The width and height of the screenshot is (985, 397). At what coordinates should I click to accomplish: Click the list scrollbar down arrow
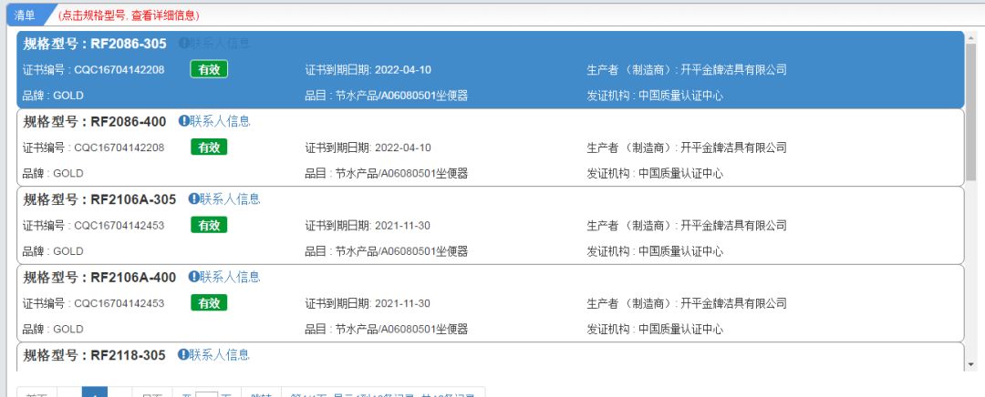click(971, 364)
